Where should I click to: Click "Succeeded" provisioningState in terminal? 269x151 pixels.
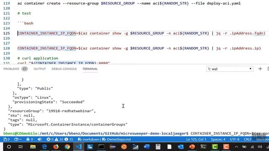pyautogui.click(x=72, y=102)
